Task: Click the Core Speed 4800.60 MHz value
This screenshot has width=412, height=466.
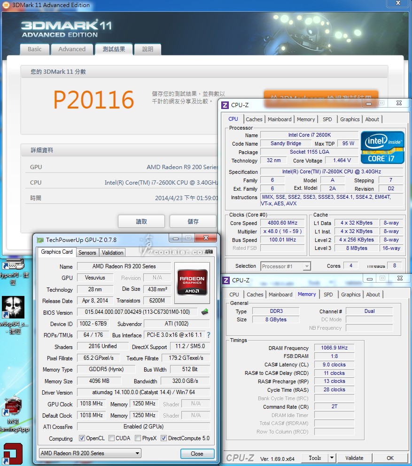Action: pos(282,223)
